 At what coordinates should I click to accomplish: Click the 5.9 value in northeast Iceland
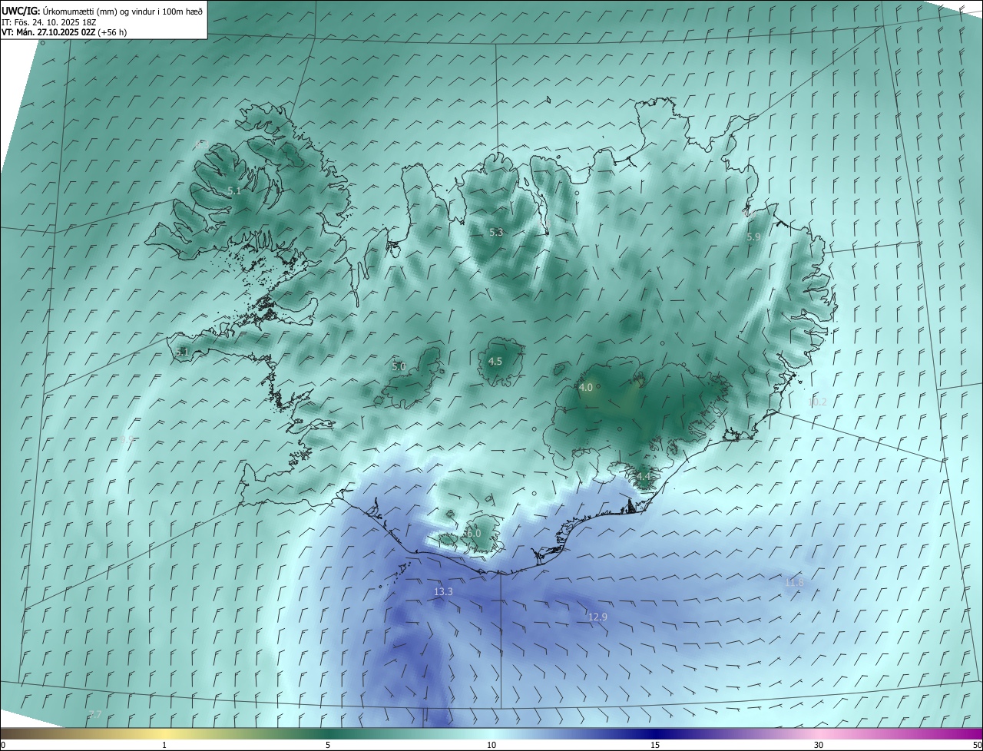coord(753,237)
